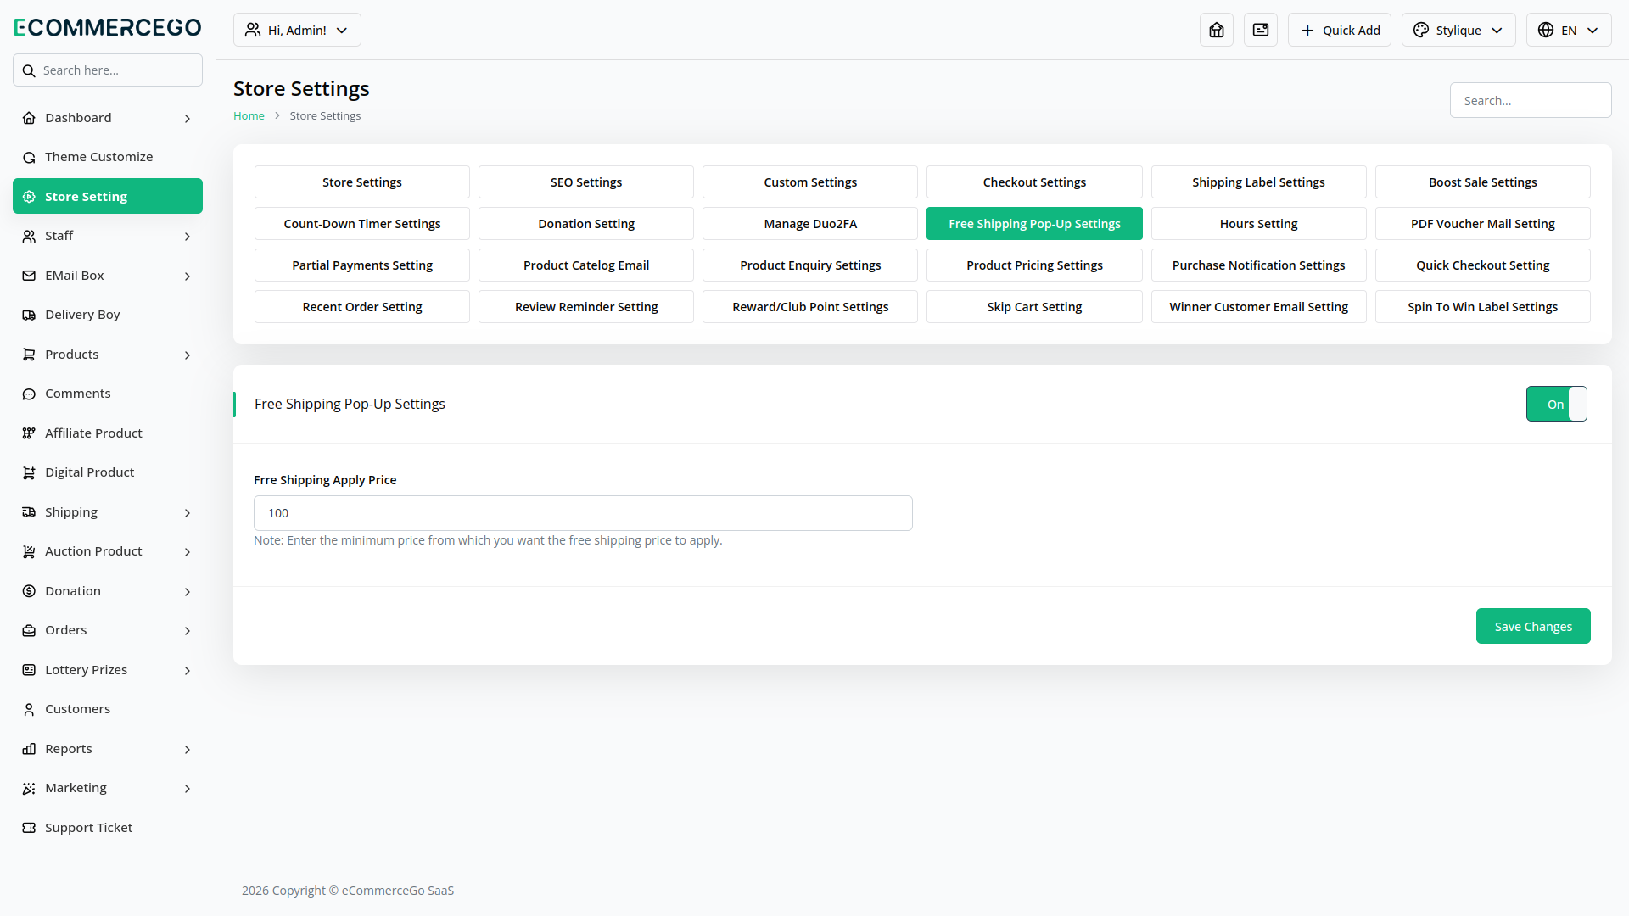Expand the Auction Product chevron
The width and height of the screenshot is (1629, 916).
(188, 552)
